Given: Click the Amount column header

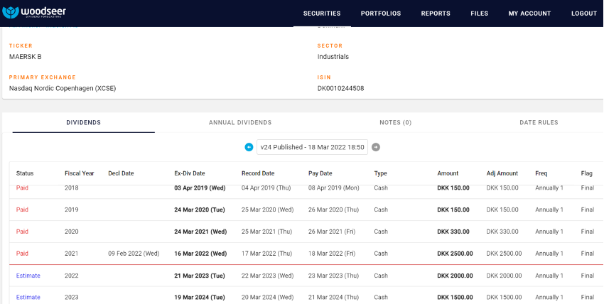Looking at the screenshot, I should (448, 173).
